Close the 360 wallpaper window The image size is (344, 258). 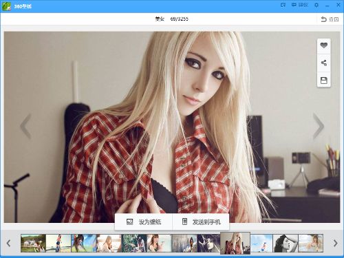(x=338, y=5)
